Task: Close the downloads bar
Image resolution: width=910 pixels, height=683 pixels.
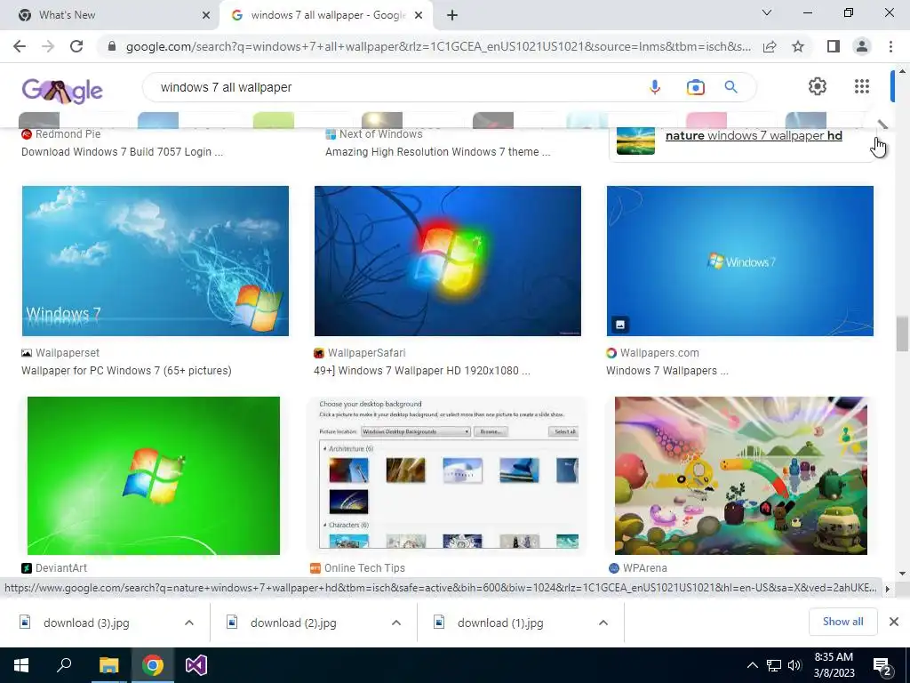Action: click(x=894, y=622)
